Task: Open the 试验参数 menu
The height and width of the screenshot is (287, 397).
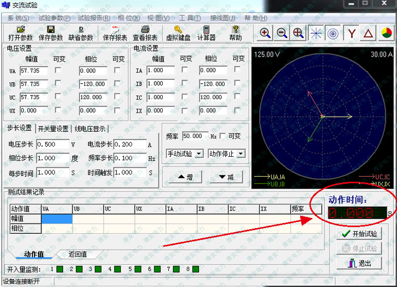Action: click(54, 18)
